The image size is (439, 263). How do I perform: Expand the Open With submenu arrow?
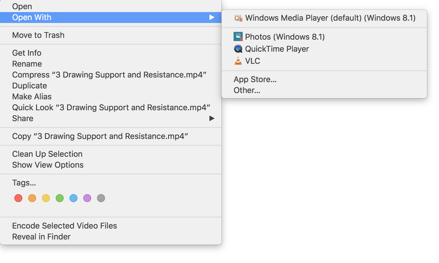coord(212,18)
